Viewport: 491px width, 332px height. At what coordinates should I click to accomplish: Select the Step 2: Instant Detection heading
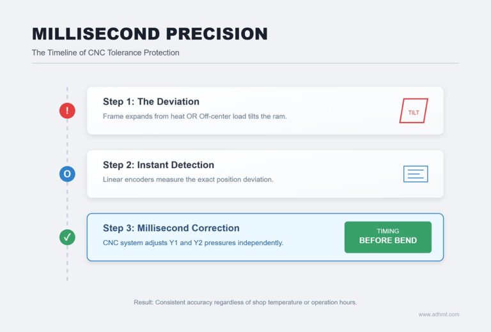point(159,165)
